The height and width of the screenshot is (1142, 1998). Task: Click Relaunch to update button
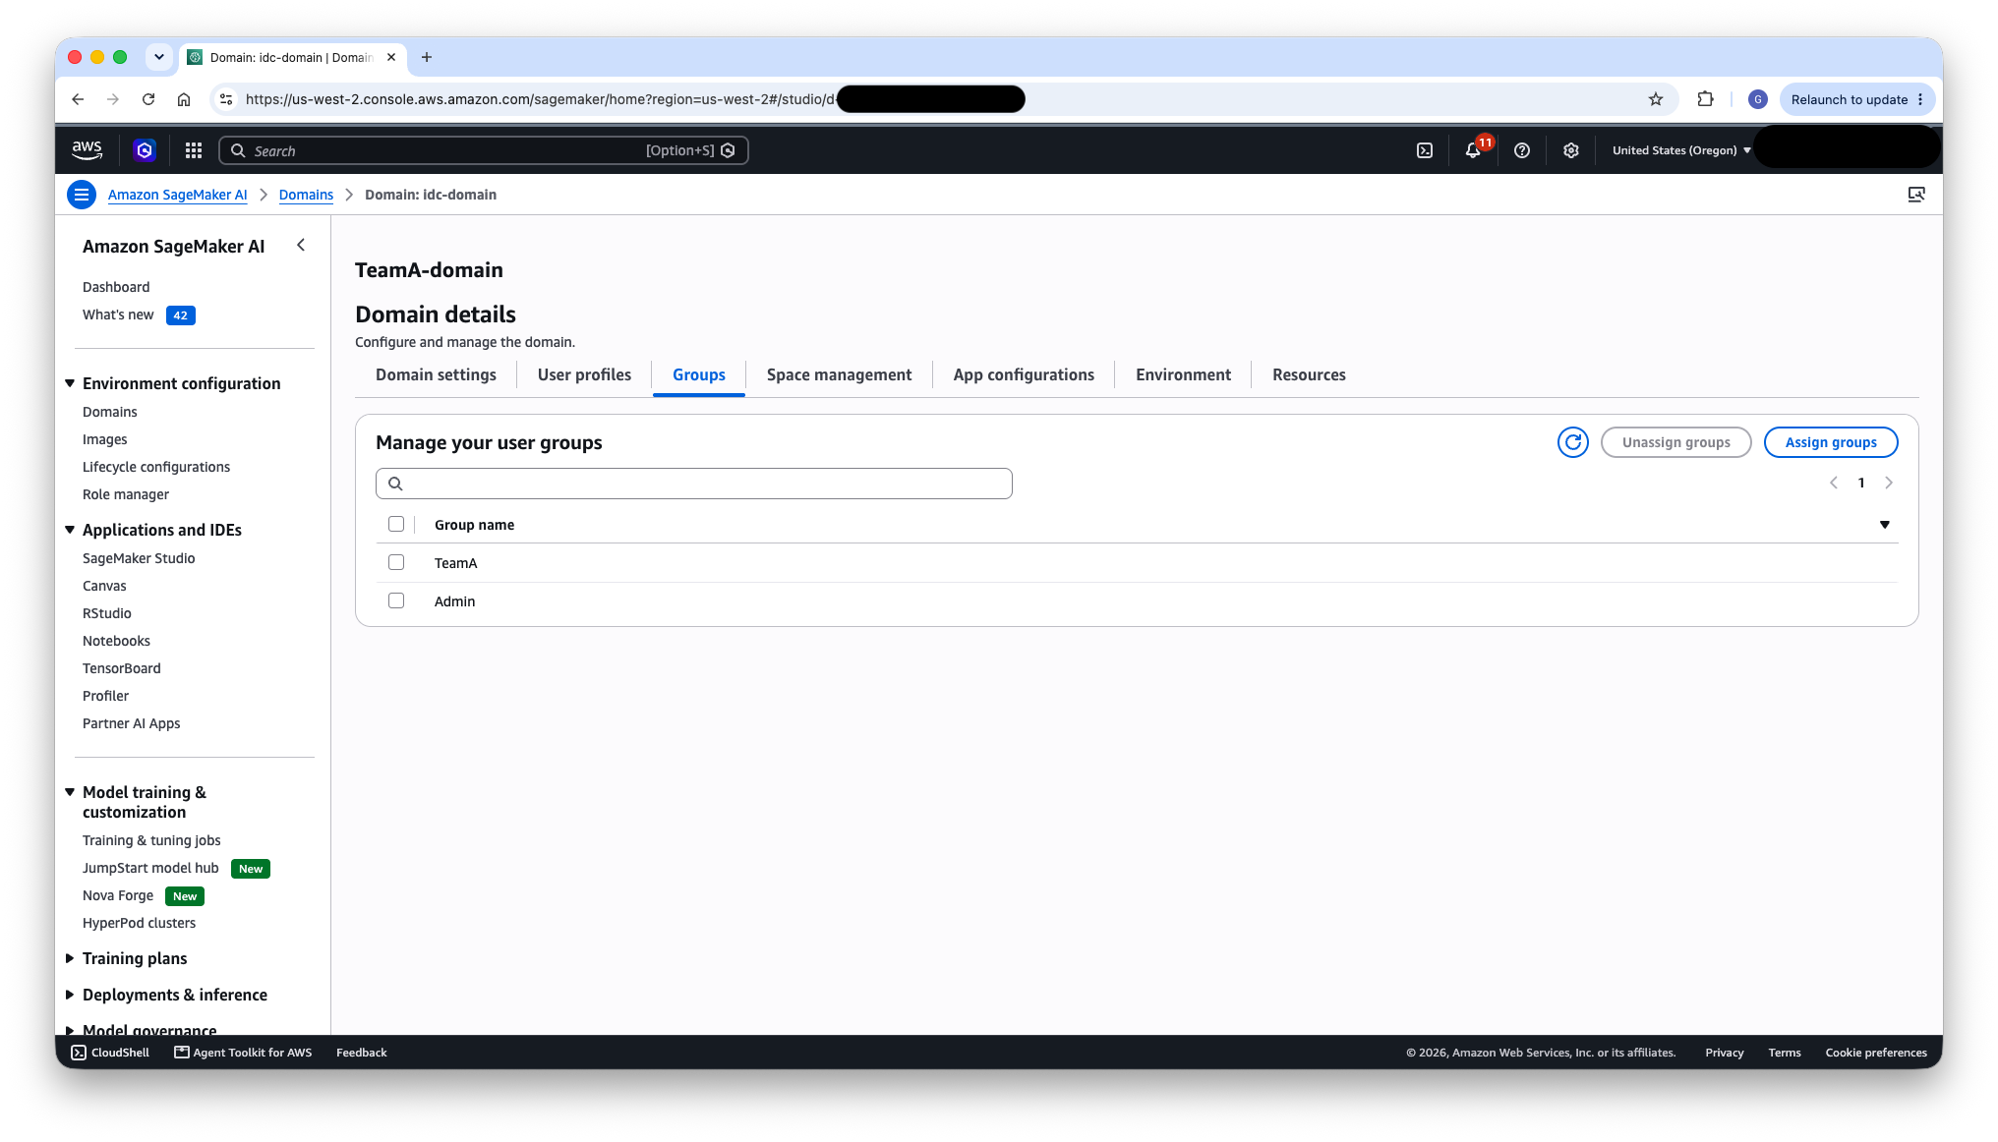click(1856, 99)
